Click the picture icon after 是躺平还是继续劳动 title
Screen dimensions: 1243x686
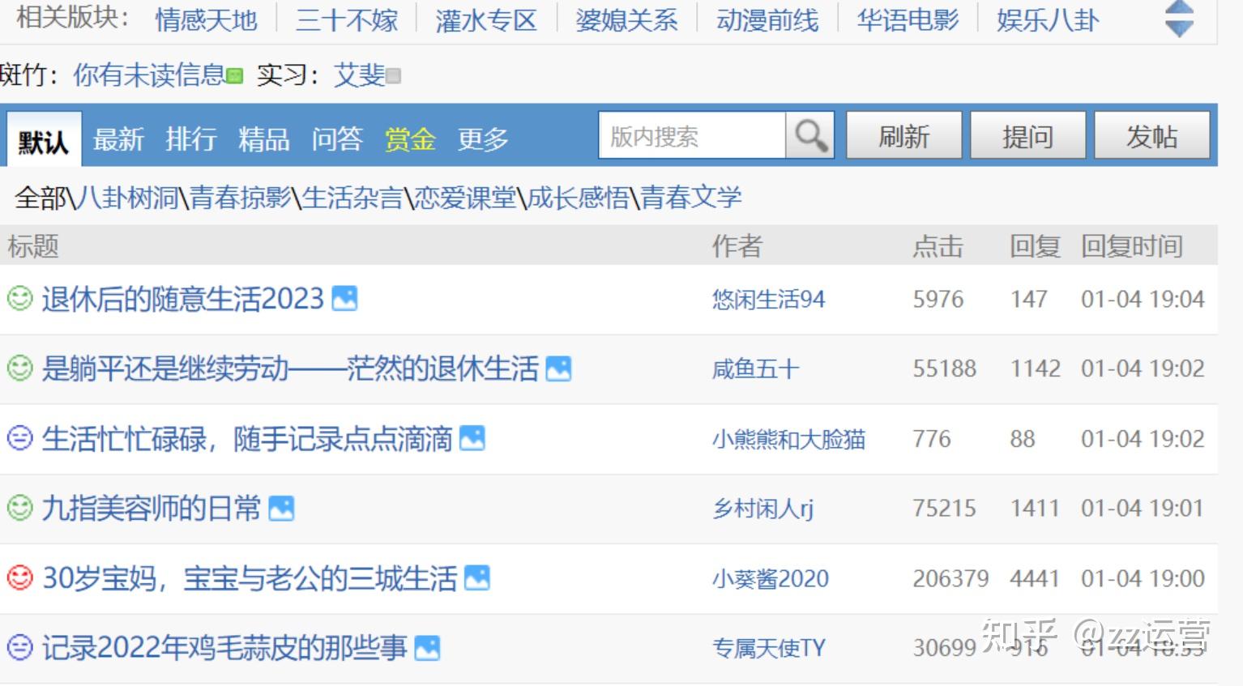pos(558,369)
